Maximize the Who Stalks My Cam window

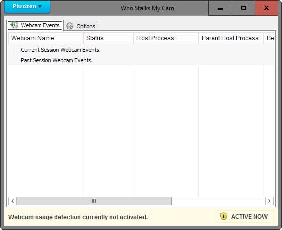click(244, 8)
